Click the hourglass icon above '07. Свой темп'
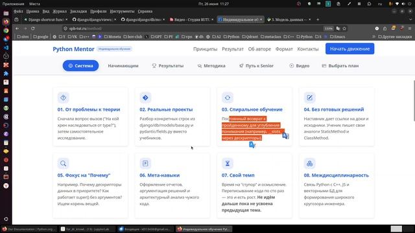The width and height of the screenshot is (415, 233). pyautogui.click(x=228, y=163)
